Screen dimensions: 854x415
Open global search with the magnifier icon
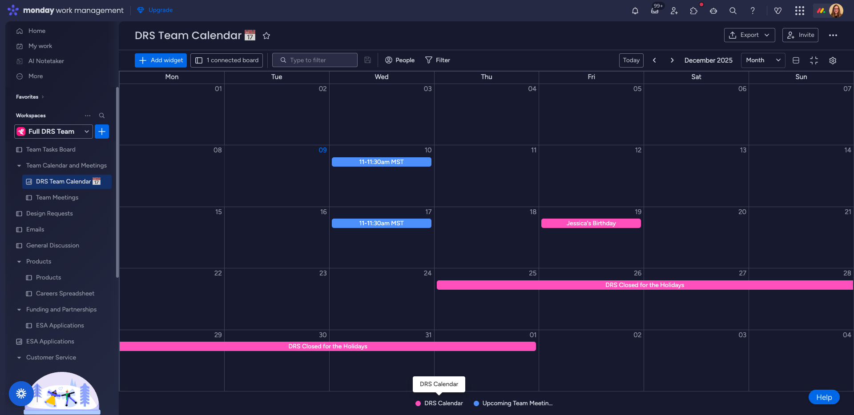coord(733,10)
